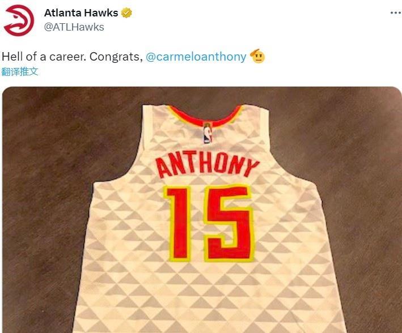This screenshot has width=402, height=333.
Task: Open the Atlanta Hawks profile avatar
Action: (x=19, y=20)
